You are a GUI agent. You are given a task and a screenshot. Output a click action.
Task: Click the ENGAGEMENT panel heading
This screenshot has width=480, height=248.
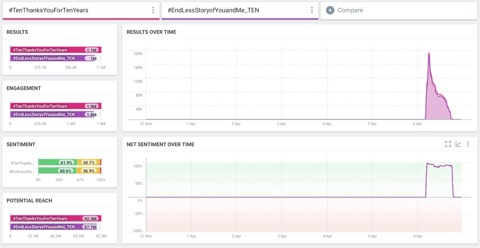coord(24,88)
